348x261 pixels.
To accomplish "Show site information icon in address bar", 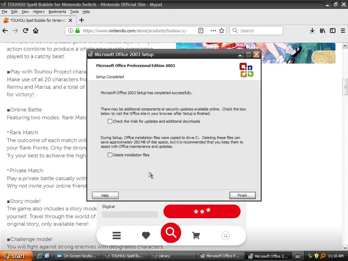I will click(71, 31).
